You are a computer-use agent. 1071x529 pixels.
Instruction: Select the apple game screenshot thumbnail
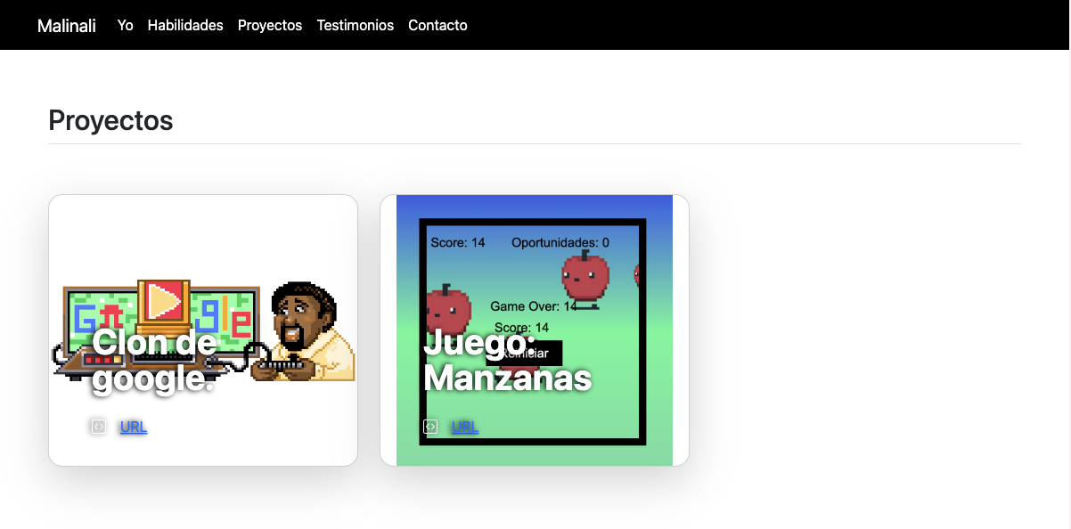535,330
